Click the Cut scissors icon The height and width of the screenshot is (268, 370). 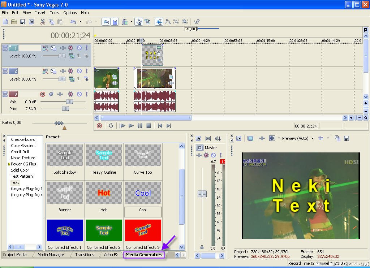(x=43, y=22)
